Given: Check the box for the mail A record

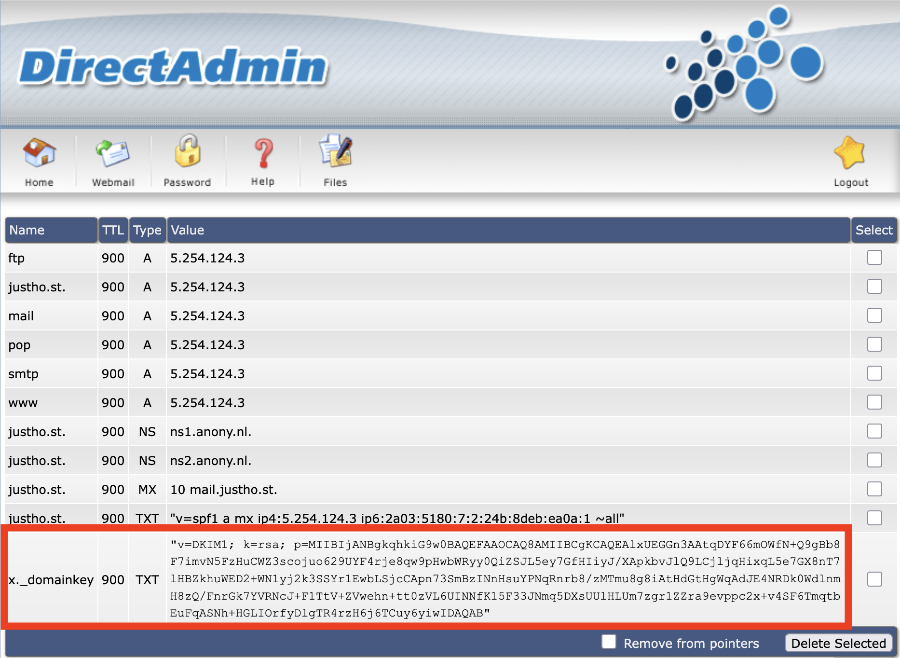Looking at the screenshot, I should 873,315.
